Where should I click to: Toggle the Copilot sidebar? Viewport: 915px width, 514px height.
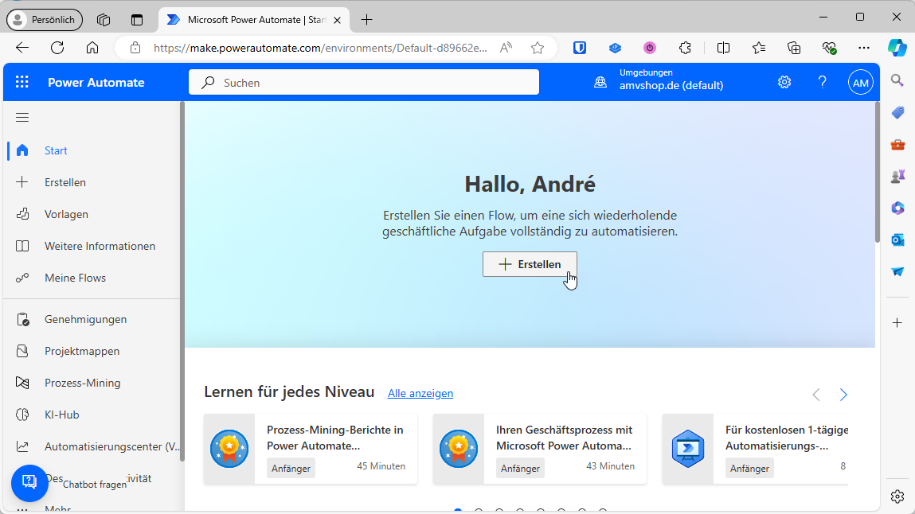click(x=897, y=48)
